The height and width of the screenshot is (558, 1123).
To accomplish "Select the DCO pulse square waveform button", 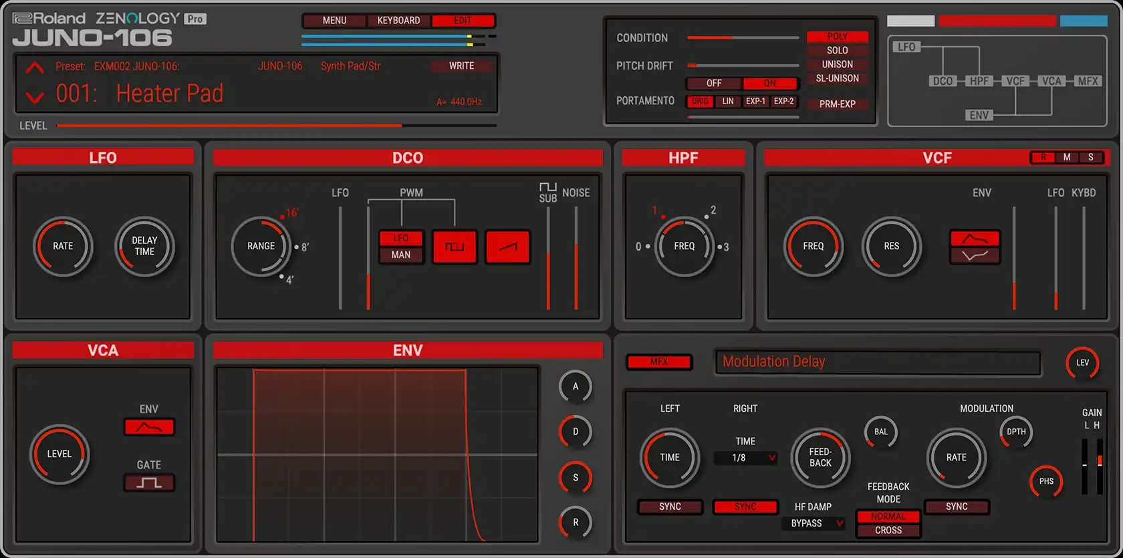I will [x=455, y=247].
